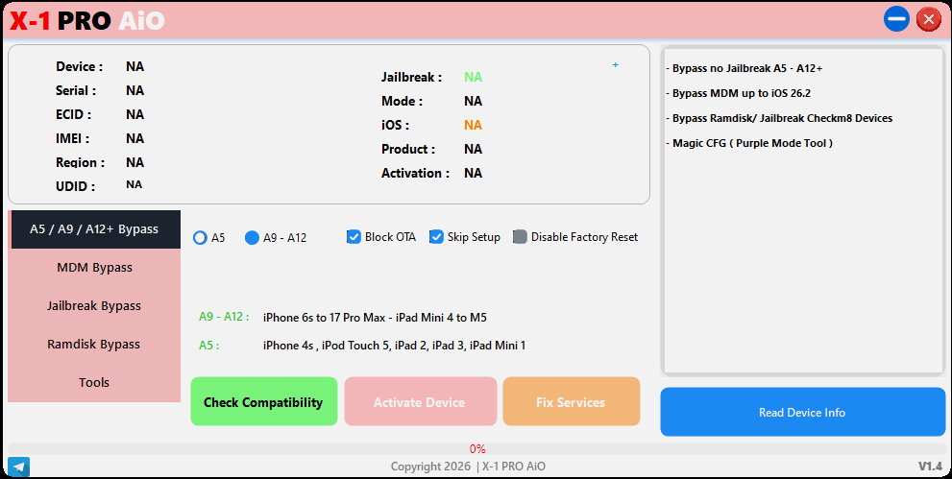The image size is (952, 479).
Task: Open the A5 / A9 / A12+ Bypass tab
Action: [x=94, y=229]
